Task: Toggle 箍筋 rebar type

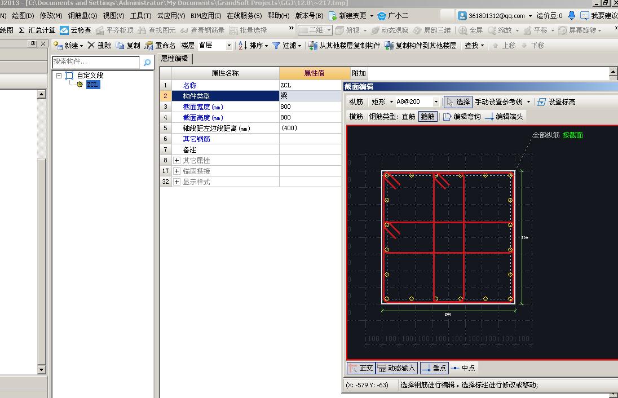Action: click(427, 117)
